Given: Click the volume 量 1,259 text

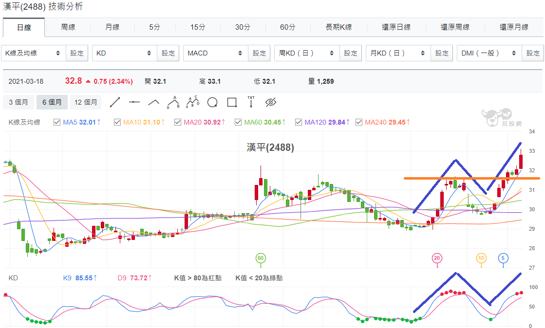Looking at the screenshot, I should click(321, 81).
